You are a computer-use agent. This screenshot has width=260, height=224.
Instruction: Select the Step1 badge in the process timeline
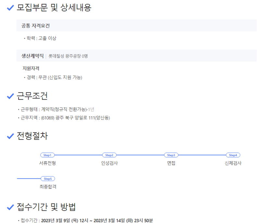click(x=47, y=155)
